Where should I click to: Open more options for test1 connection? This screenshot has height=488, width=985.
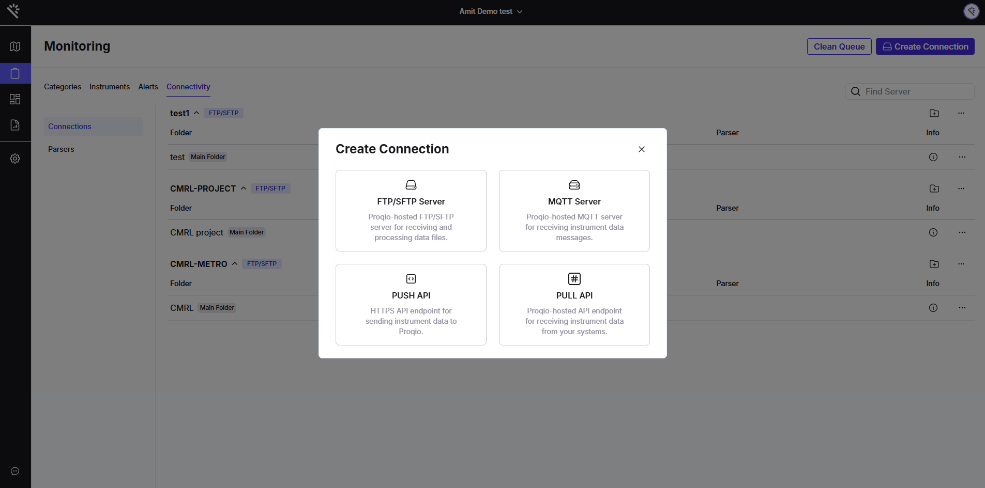click(x=961, y=113)
